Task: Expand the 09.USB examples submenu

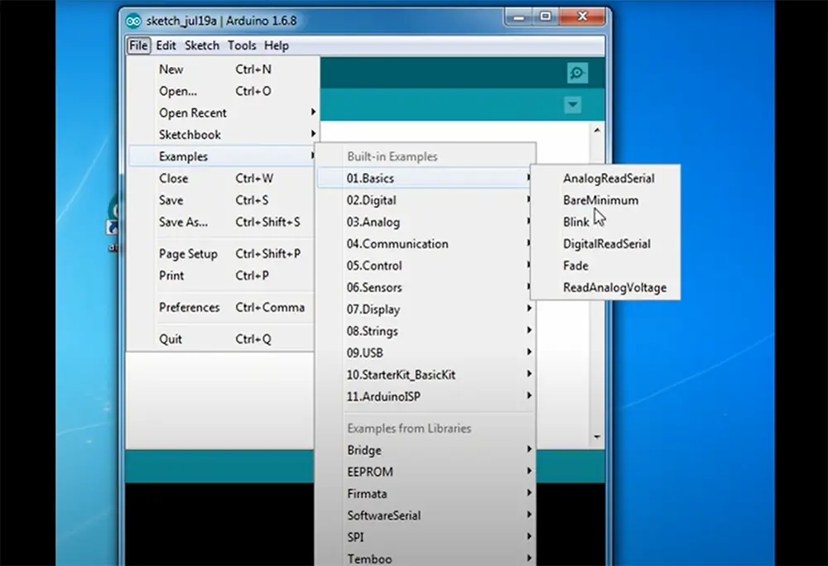Action: [x=426, y=353]
